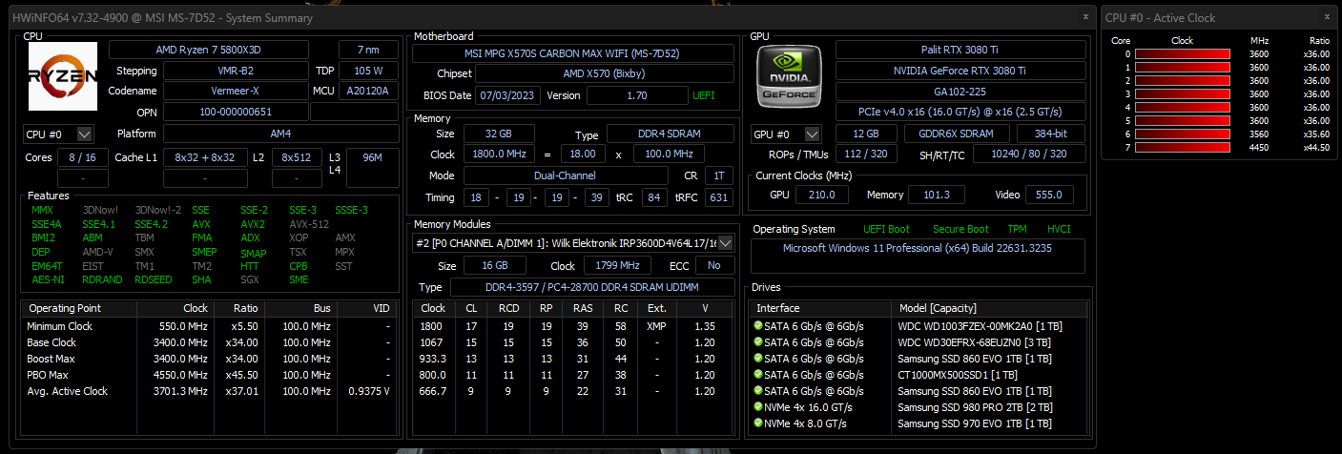The image size is (1342, 454).
Task: Click the Vermeer-X codename field
Action: click(235, 91)
